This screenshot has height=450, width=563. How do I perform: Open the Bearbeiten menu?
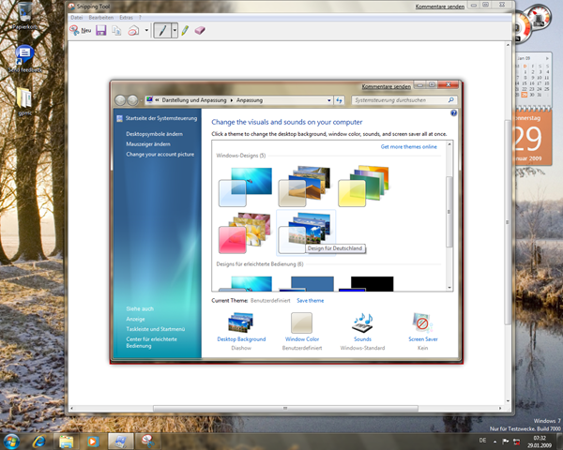101,17
